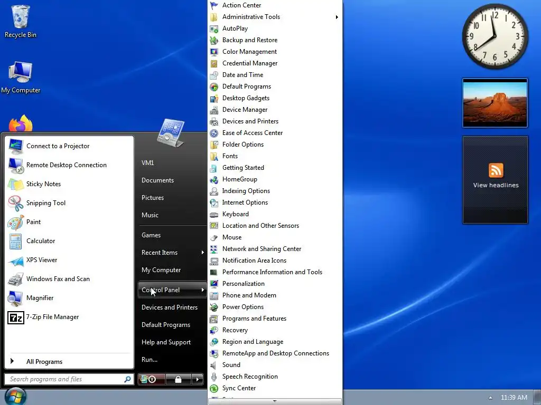Click the Sticky Notes icon

click(15, 184)
